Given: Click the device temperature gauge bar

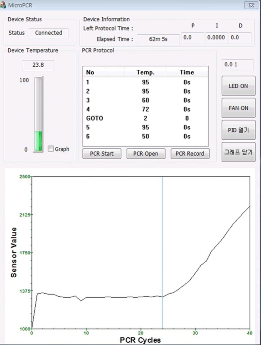Looking at the screenshot, I should [38, 114].
